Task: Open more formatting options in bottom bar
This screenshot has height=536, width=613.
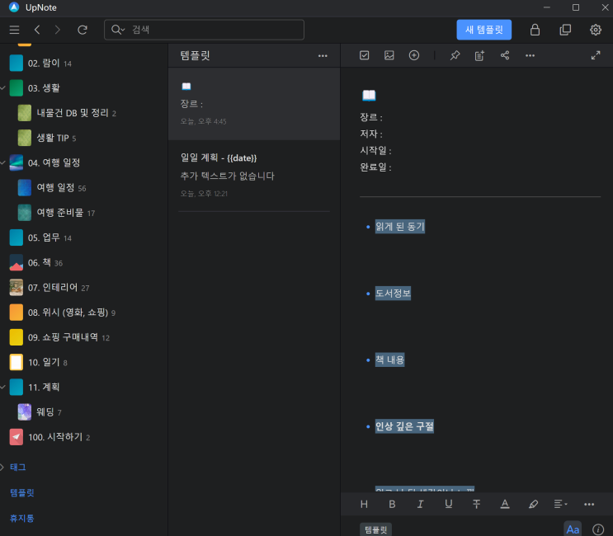Action: click(589, 505)
